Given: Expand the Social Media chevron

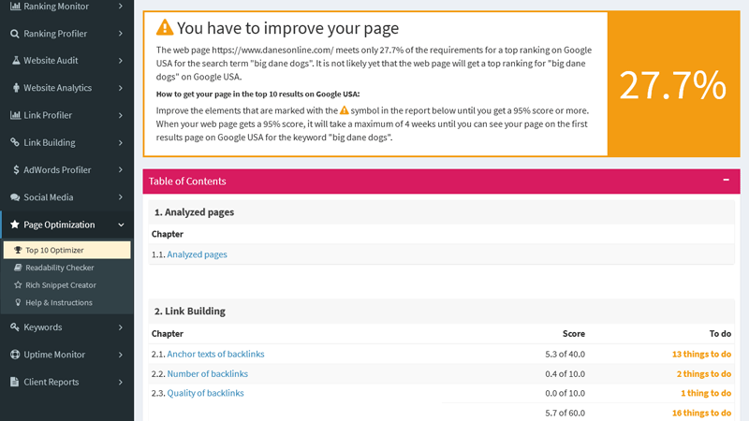Looking at the screenshot, I should 121,197.
